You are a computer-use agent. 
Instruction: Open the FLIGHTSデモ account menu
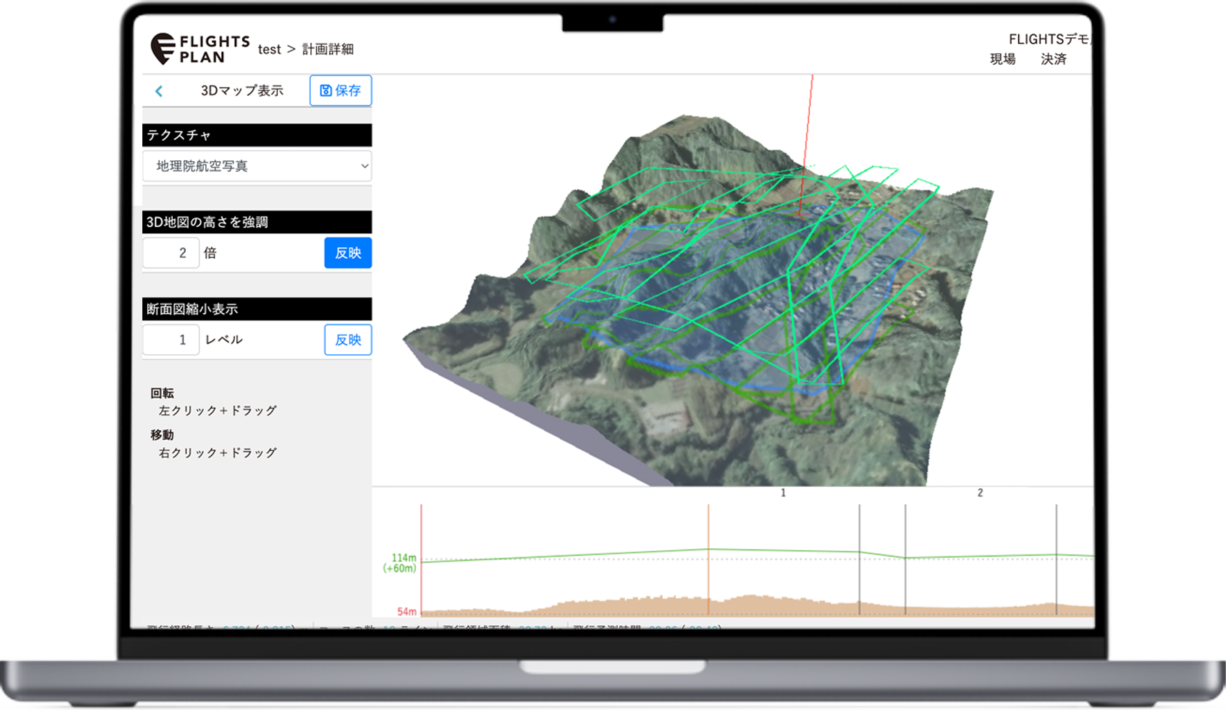pos(1048,39)
